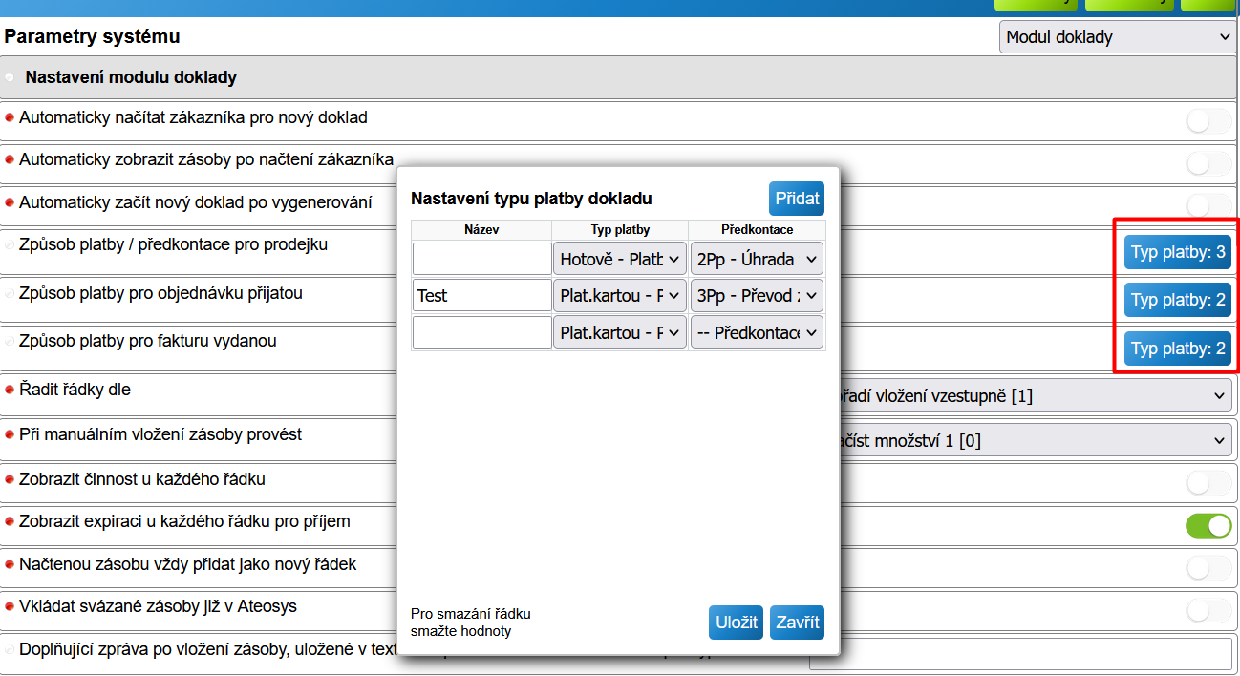Image resolution: width=1240 pixels, height=676 pixels.
Task: Save payment types with Uložit
Action: (x=737, y=623)
